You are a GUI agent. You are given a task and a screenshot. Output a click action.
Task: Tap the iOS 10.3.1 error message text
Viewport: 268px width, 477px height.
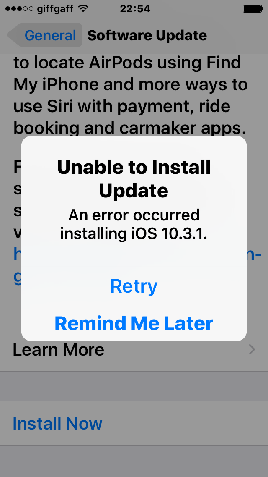[134, 225]
